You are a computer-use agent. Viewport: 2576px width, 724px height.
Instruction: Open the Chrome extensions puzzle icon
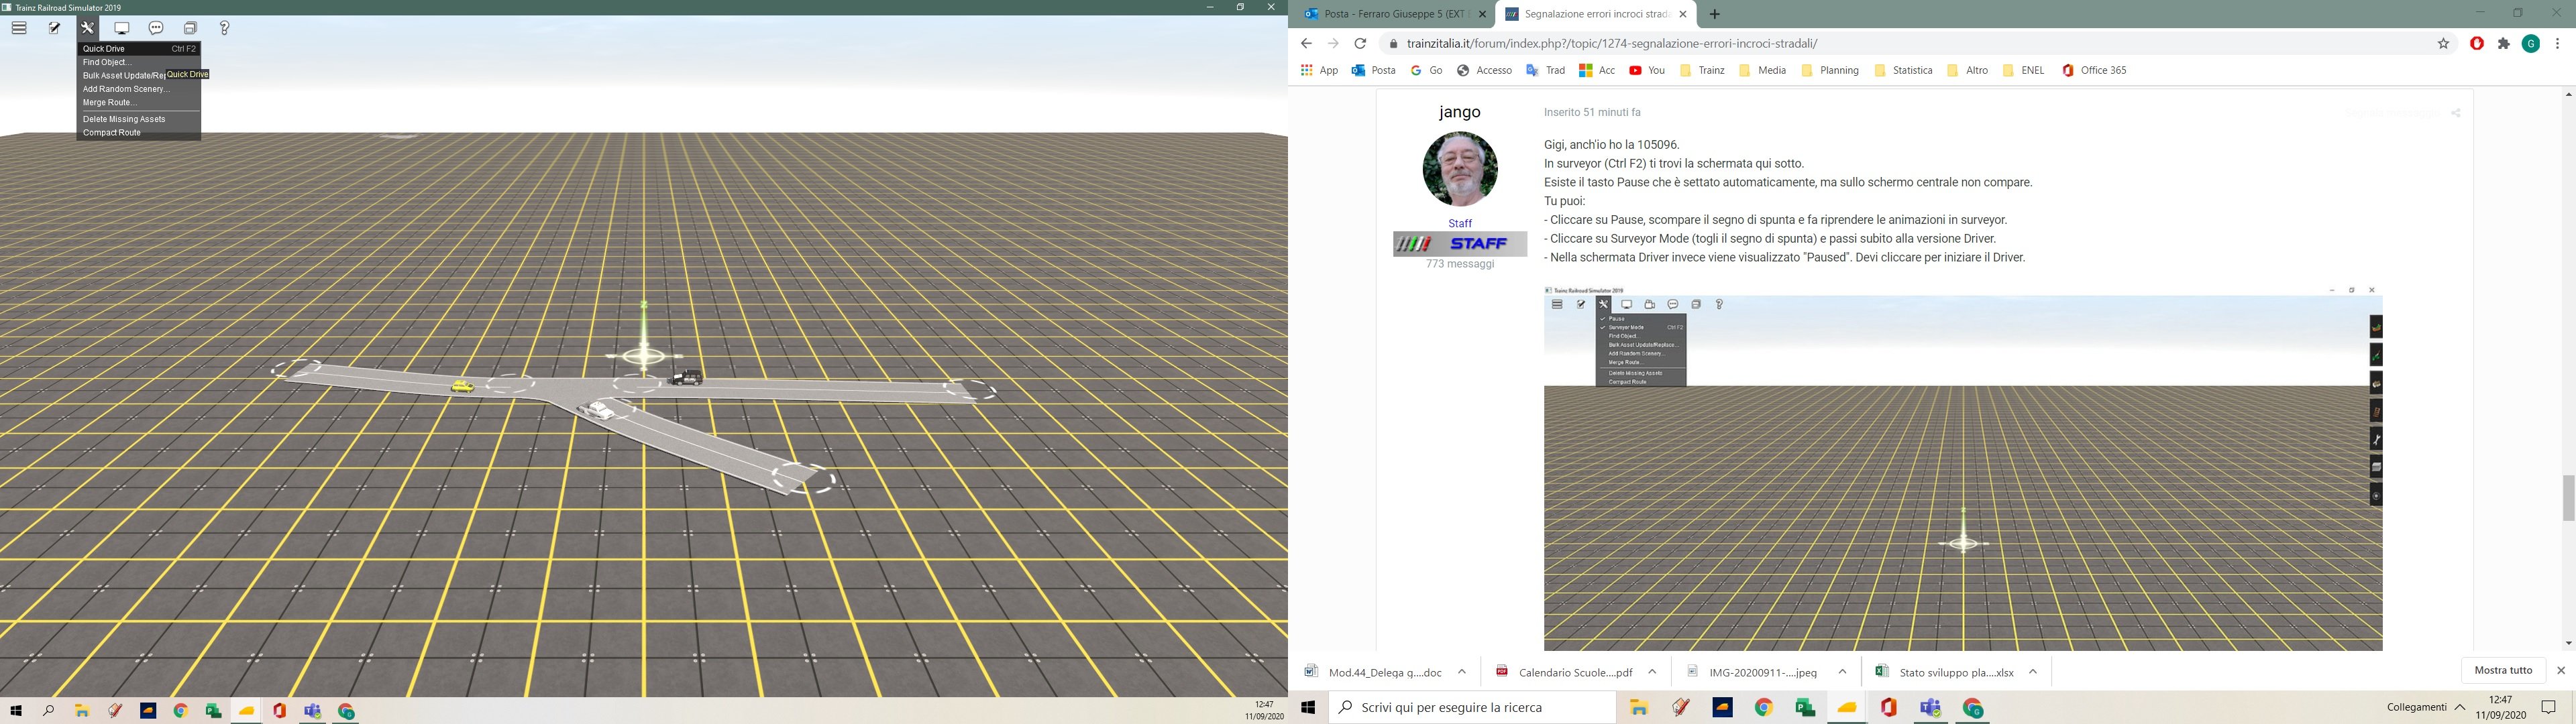(x=2504, y=43)
